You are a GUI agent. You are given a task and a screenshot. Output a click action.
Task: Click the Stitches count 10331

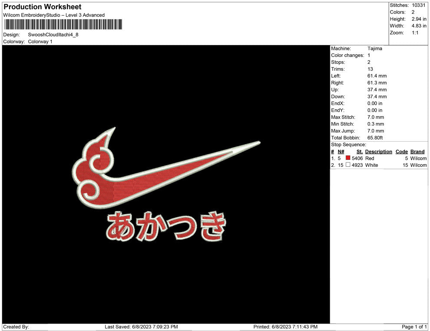(419, 5)
